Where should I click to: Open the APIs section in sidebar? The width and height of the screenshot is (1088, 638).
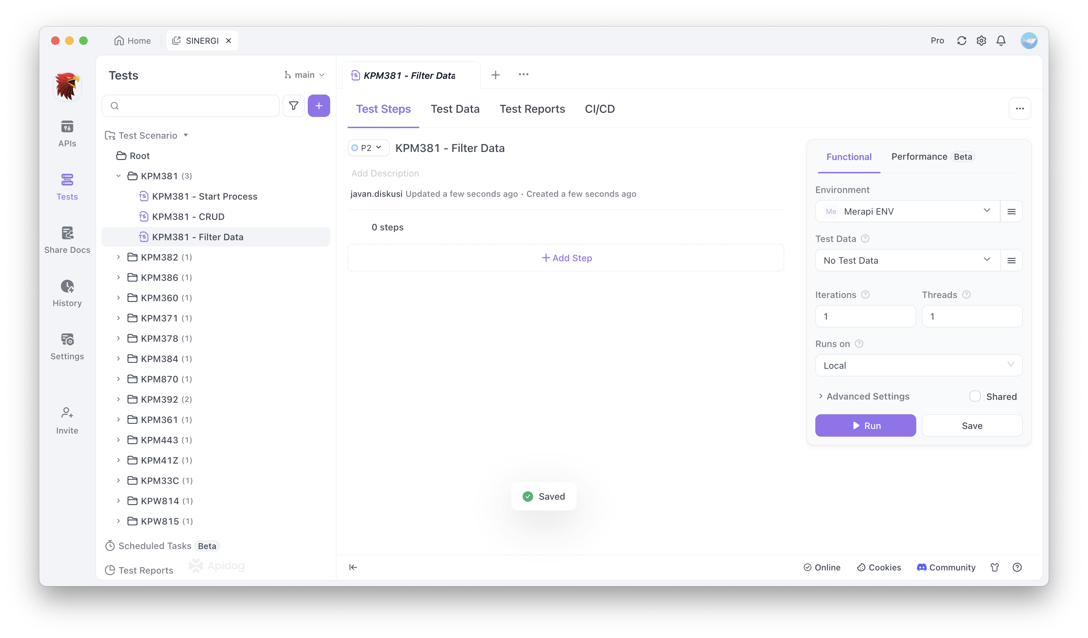[x=67, y=133]
